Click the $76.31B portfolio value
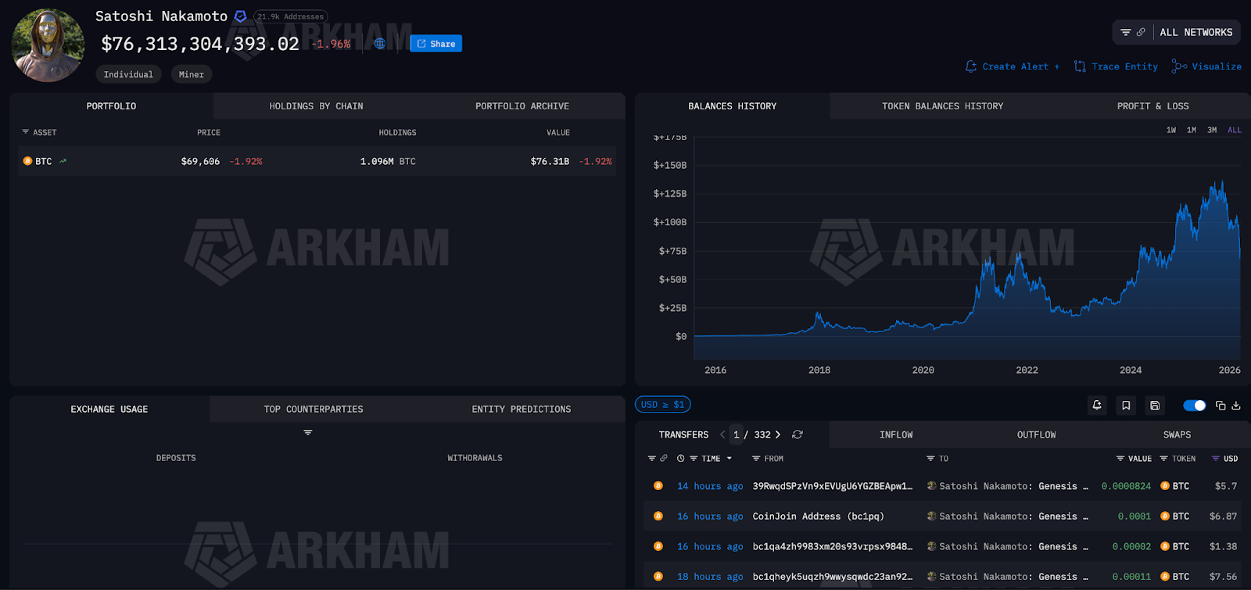The width and height of the screenshot is (1251, 590). pyautogui.click(x=550, y=161)
